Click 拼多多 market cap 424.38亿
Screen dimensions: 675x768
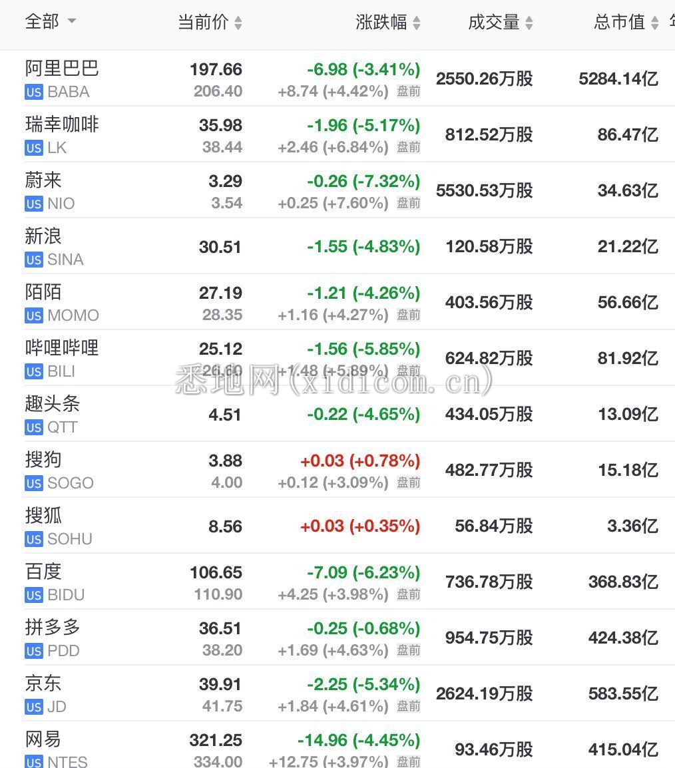624,638
